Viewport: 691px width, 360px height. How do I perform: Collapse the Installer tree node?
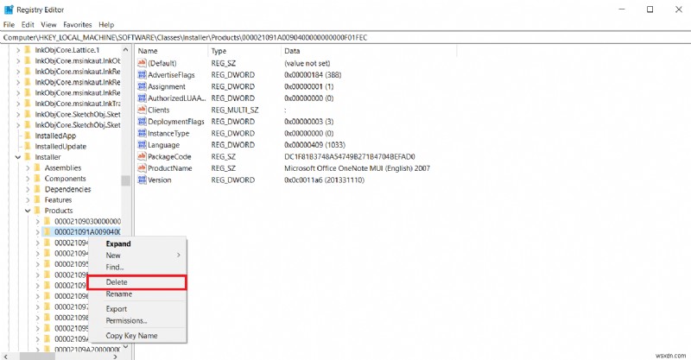coord(18,157)
